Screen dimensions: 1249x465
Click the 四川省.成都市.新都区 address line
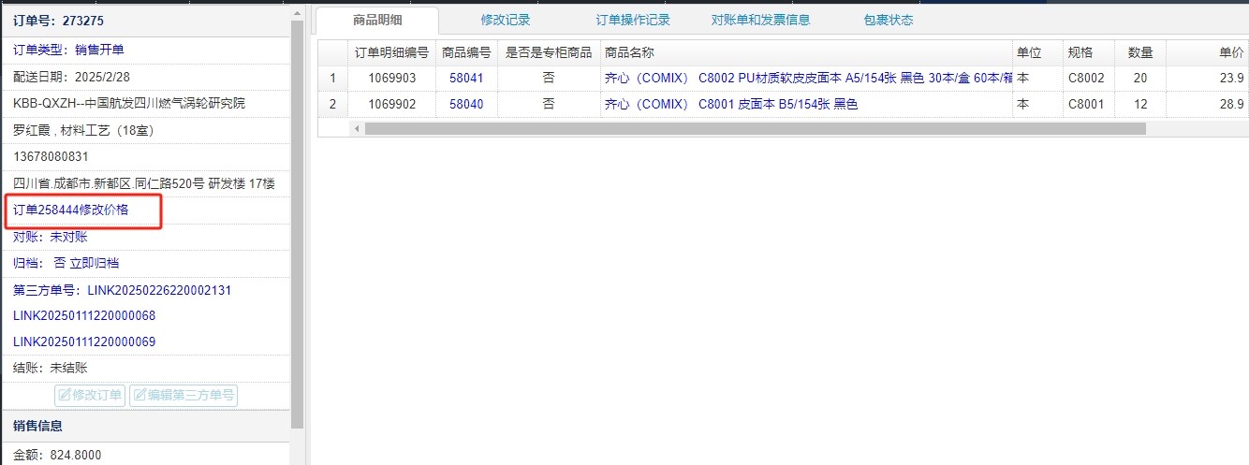(144, 183)
